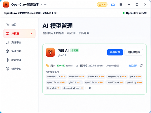Click the green OpenClaw running status dot
This screenshot has width=151, height=113.
[x=124, y=13]
